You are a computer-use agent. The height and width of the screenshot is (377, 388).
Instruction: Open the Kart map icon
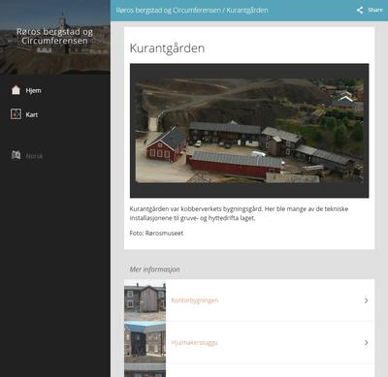pyautogui.click(x=16, y=114)
